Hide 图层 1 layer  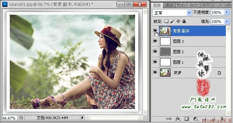(155, 62)
